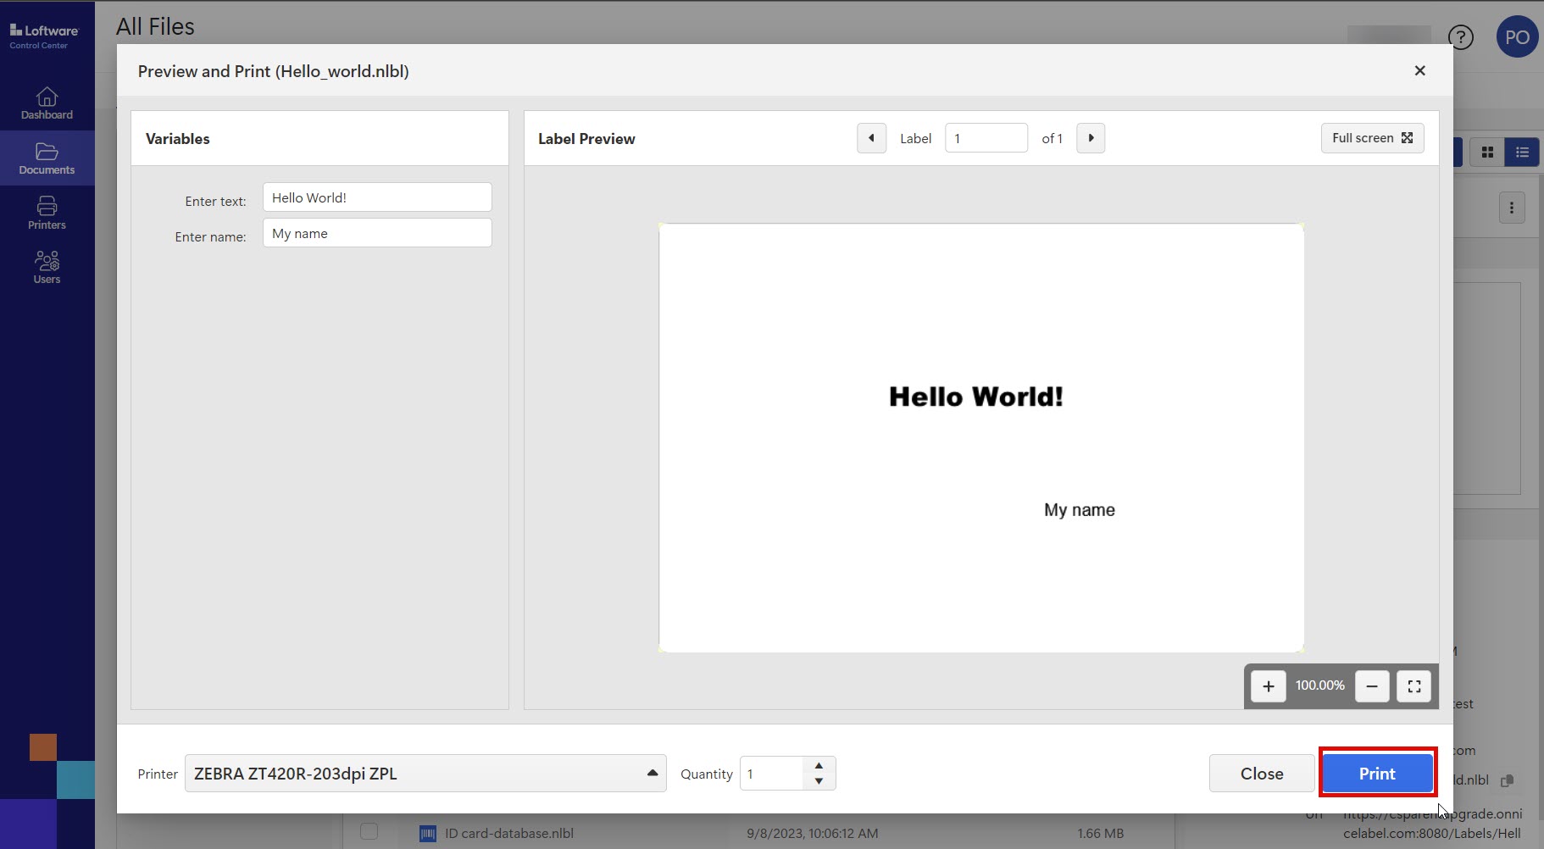Switch to the grid view icon

[x=1486, y=153]
